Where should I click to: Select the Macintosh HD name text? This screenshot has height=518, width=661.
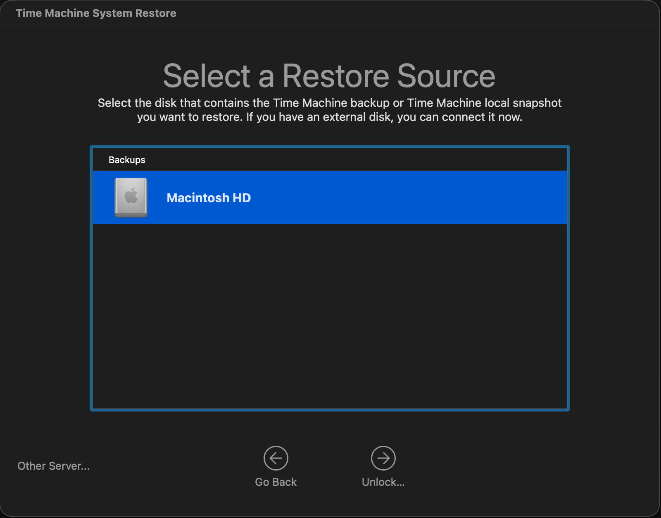(x=209, y=198)
